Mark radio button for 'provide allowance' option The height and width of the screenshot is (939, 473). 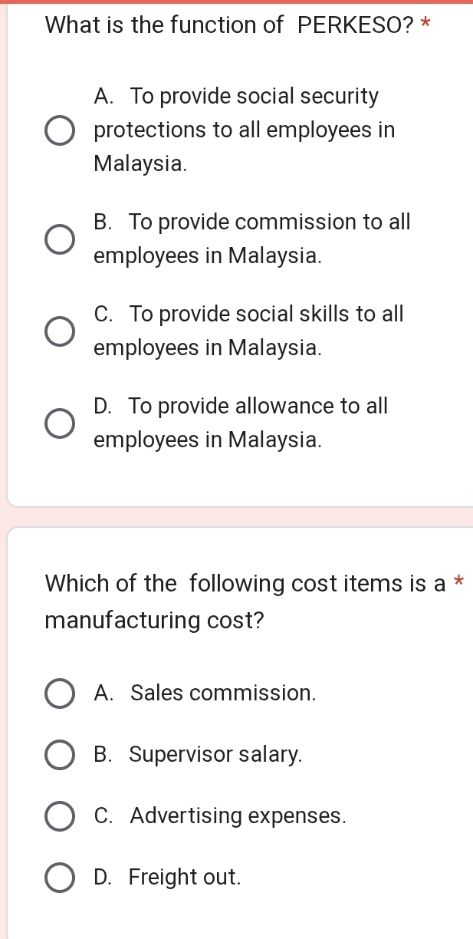click(x=60, y=423)
